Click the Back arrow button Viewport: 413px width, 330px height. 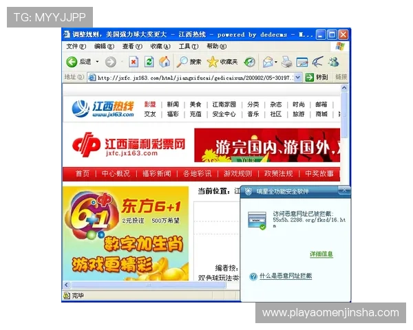(x=72, y=62)
